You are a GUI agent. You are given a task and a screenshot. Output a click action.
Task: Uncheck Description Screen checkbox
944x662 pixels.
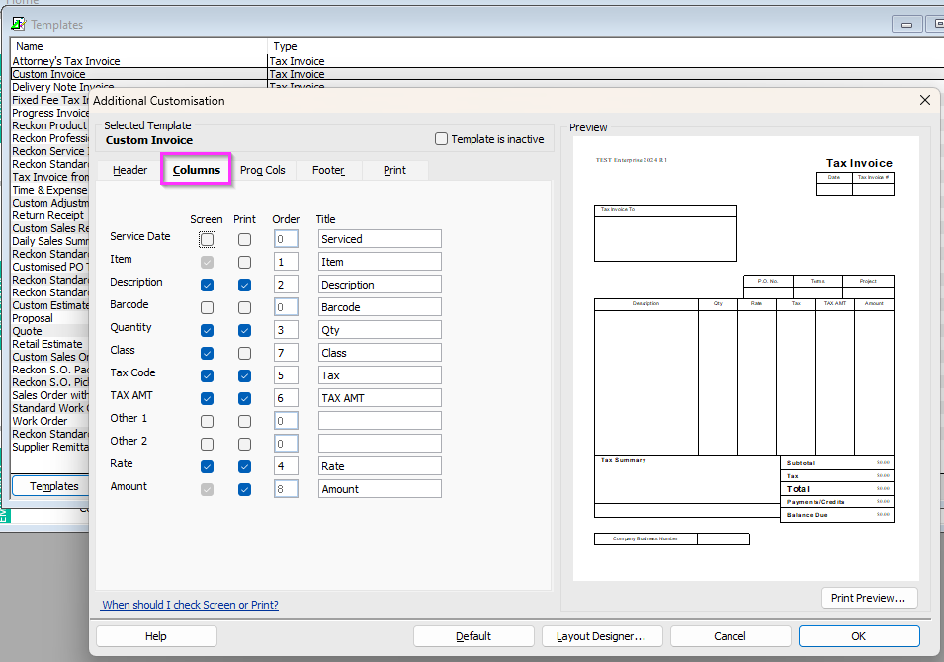208,285
